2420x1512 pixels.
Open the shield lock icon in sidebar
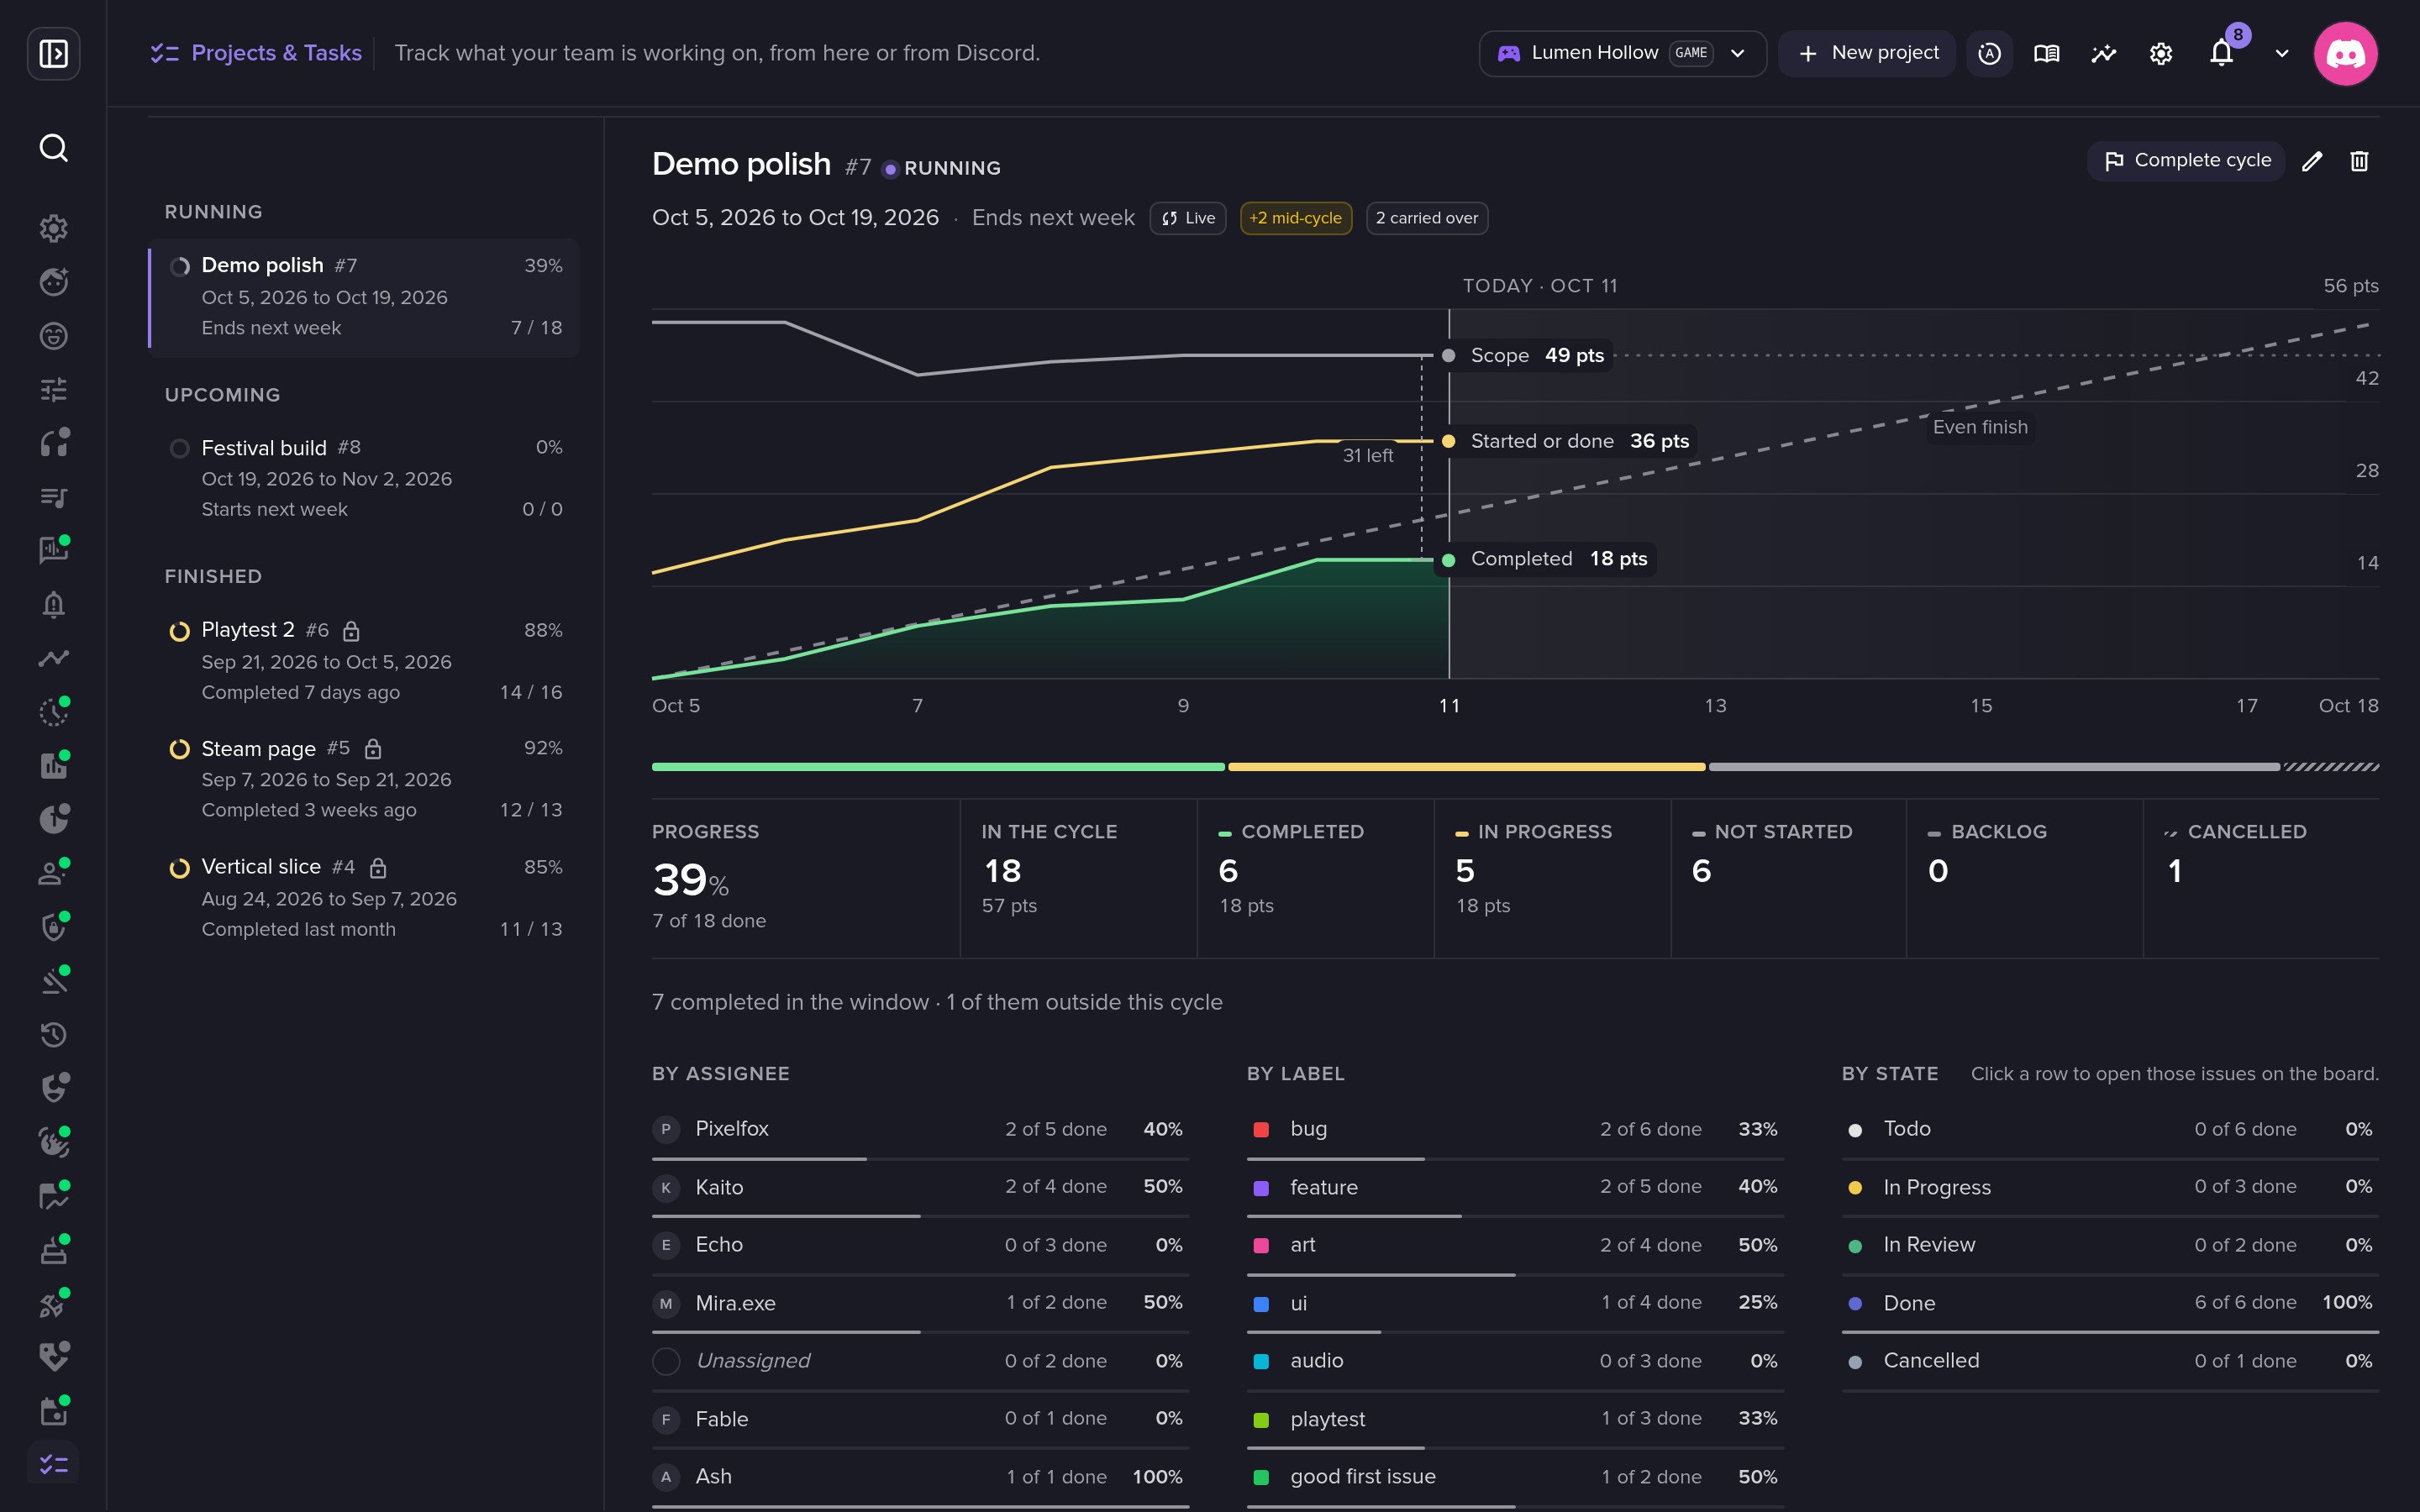(53, 927)
